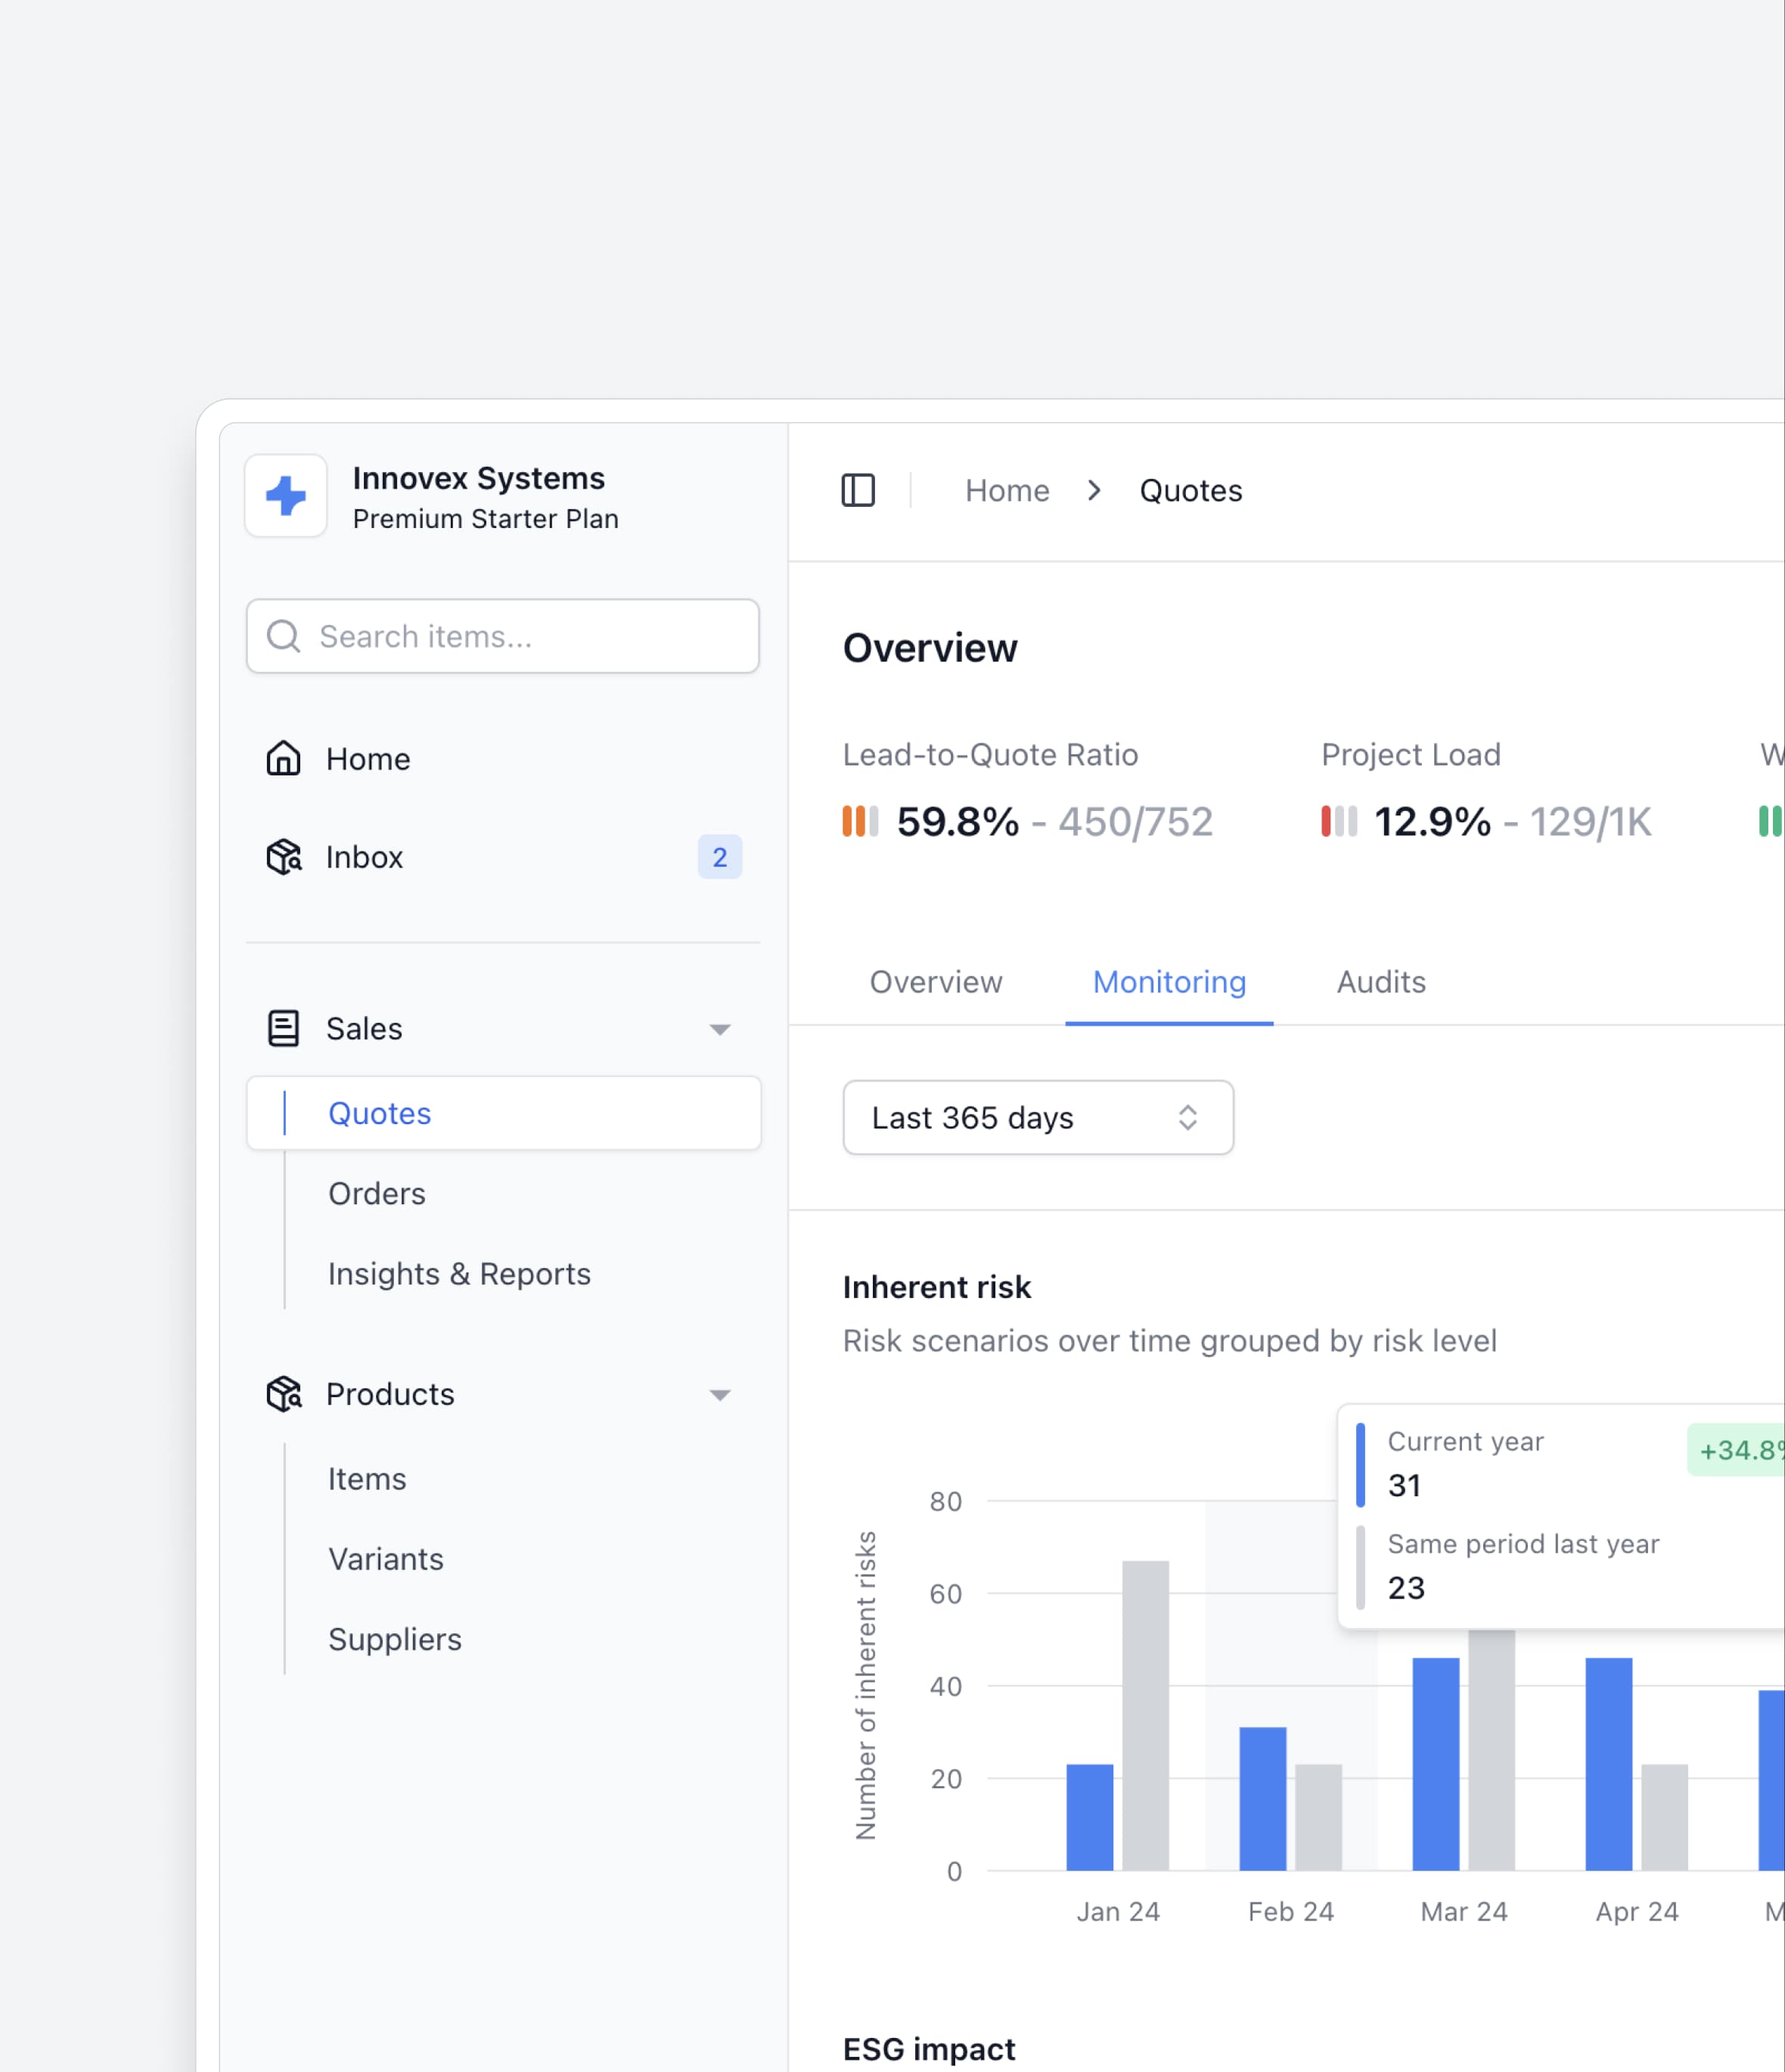This screenshot has height=2072, width=1785.
Task: Click the Lead-to-Quote Ratio indicator bars
Action: 860,821
